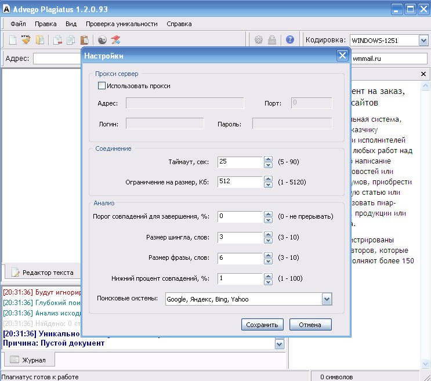Open the "Проверка уникальности" menu
Viewport: 431px width, 381px height.
(121, 24)
